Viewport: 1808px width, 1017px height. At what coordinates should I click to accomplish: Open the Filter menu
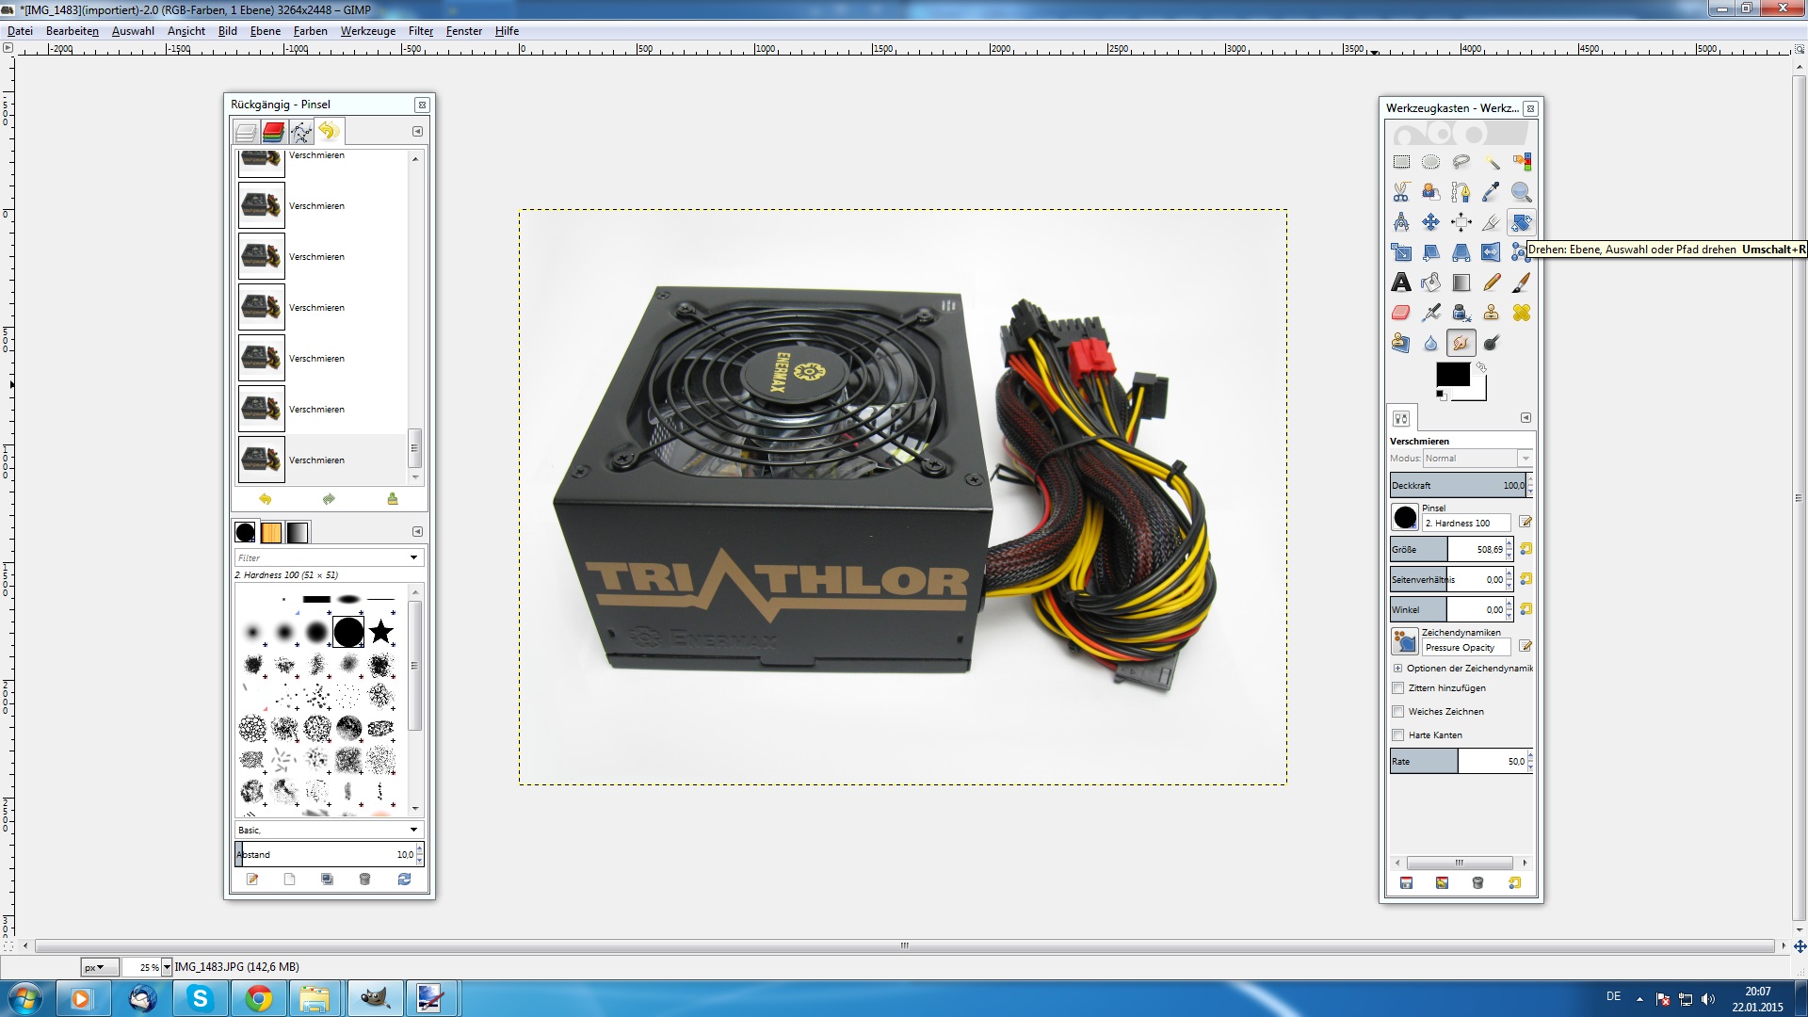[421, 31]
